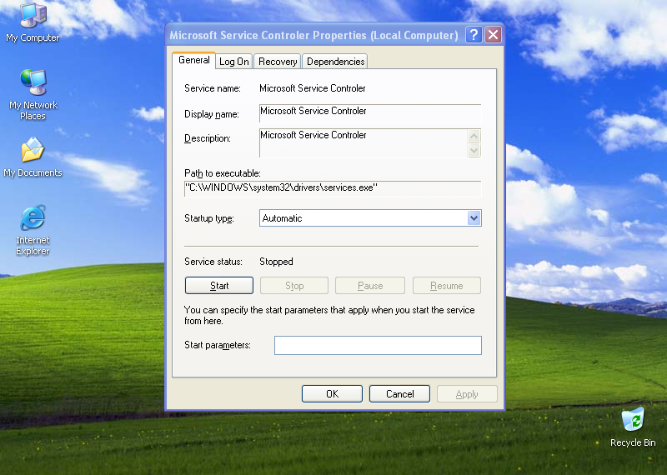Click the greyed Stop button
Image resolution: width=667 pixels, height=475 pixels.
point(294,285)
